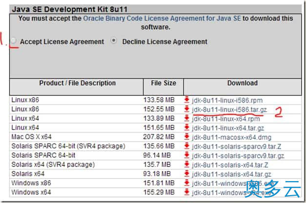Download jdk-8u11-solaris-x64.tar.gz
The width and height of the screenshot is (306, 203).
click(x=231, y=174)
